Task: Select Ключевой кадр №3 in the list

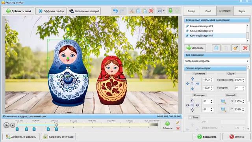Action: pos(215,26)
